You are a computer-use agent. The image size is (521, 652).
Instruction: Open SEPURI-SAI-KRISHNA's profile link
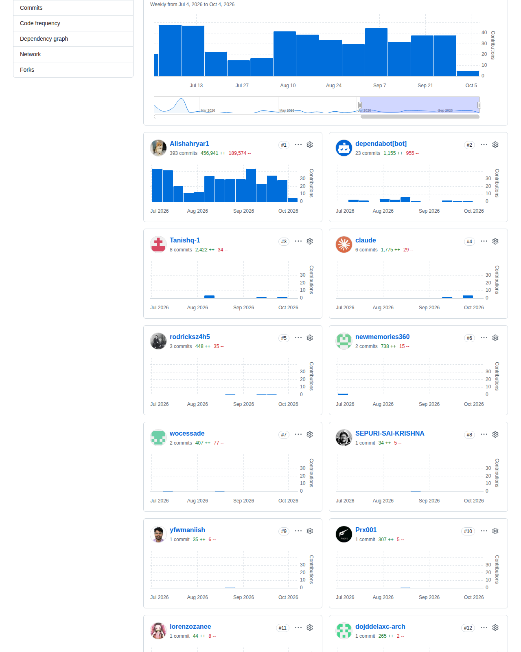pos(390,433)
